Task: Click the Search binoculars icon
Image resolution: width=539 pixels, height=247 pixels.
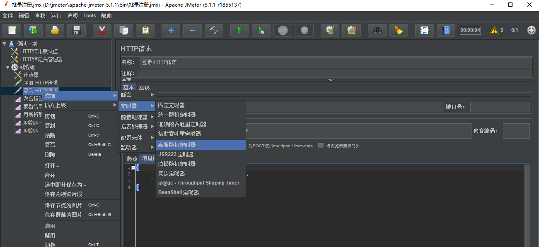Action: pos(377,30)
